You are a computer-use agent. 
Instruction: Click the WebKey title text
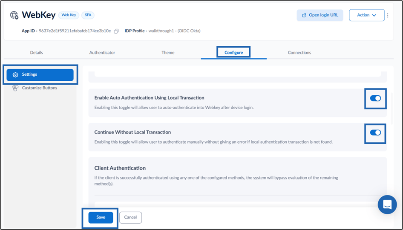click(38, 15)
